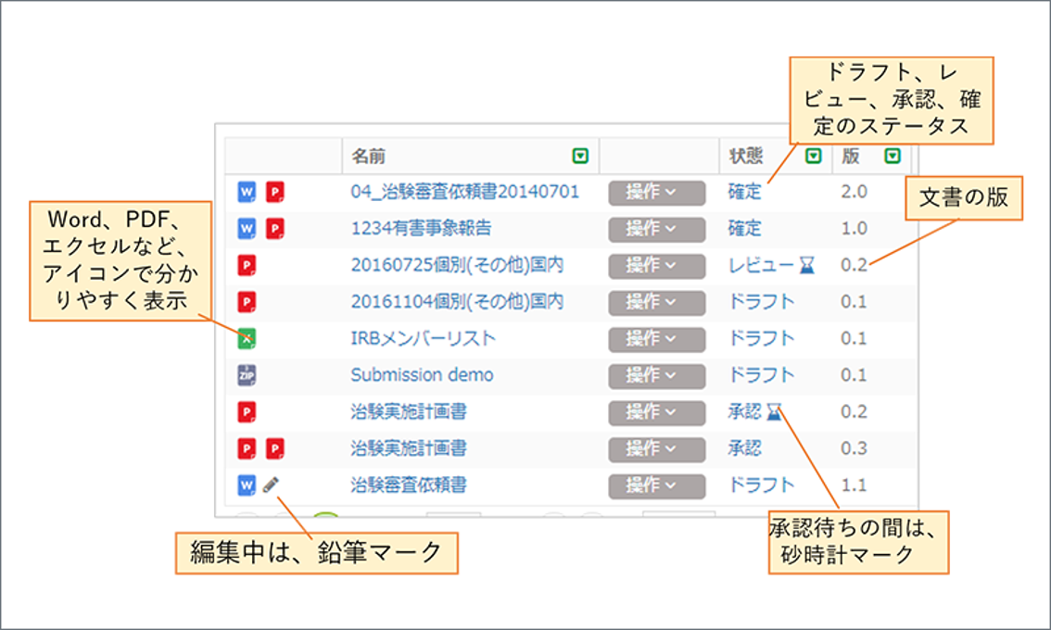Expand 操作 menu for Submission demo
This screenshot has height=630, width=1051.
(656, 375)
